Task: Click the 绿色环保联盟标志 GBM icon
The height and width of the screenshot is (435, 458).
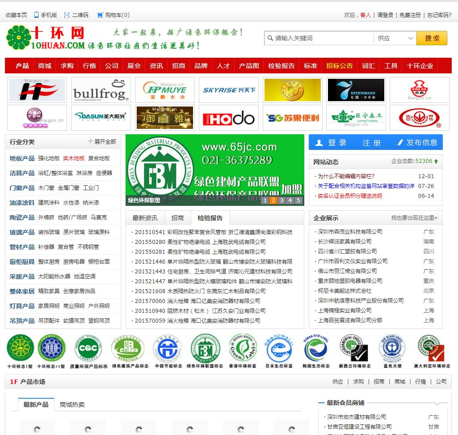Action: click(205, 351)
